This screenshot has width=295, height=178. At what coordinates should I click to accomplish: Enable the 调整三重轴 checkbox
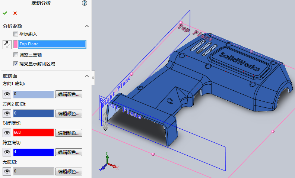click(x=16, y=55)
